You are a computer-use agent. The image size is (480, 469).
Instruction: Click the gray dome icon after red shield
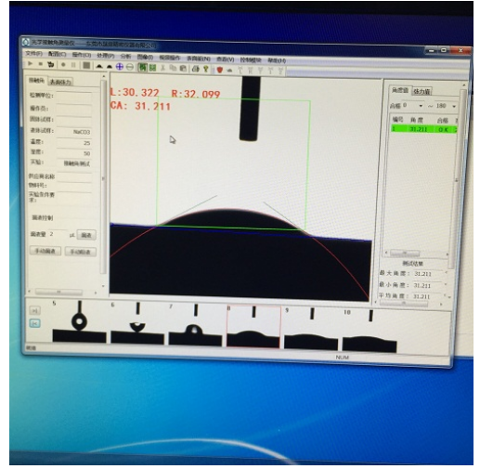[229, 71]
